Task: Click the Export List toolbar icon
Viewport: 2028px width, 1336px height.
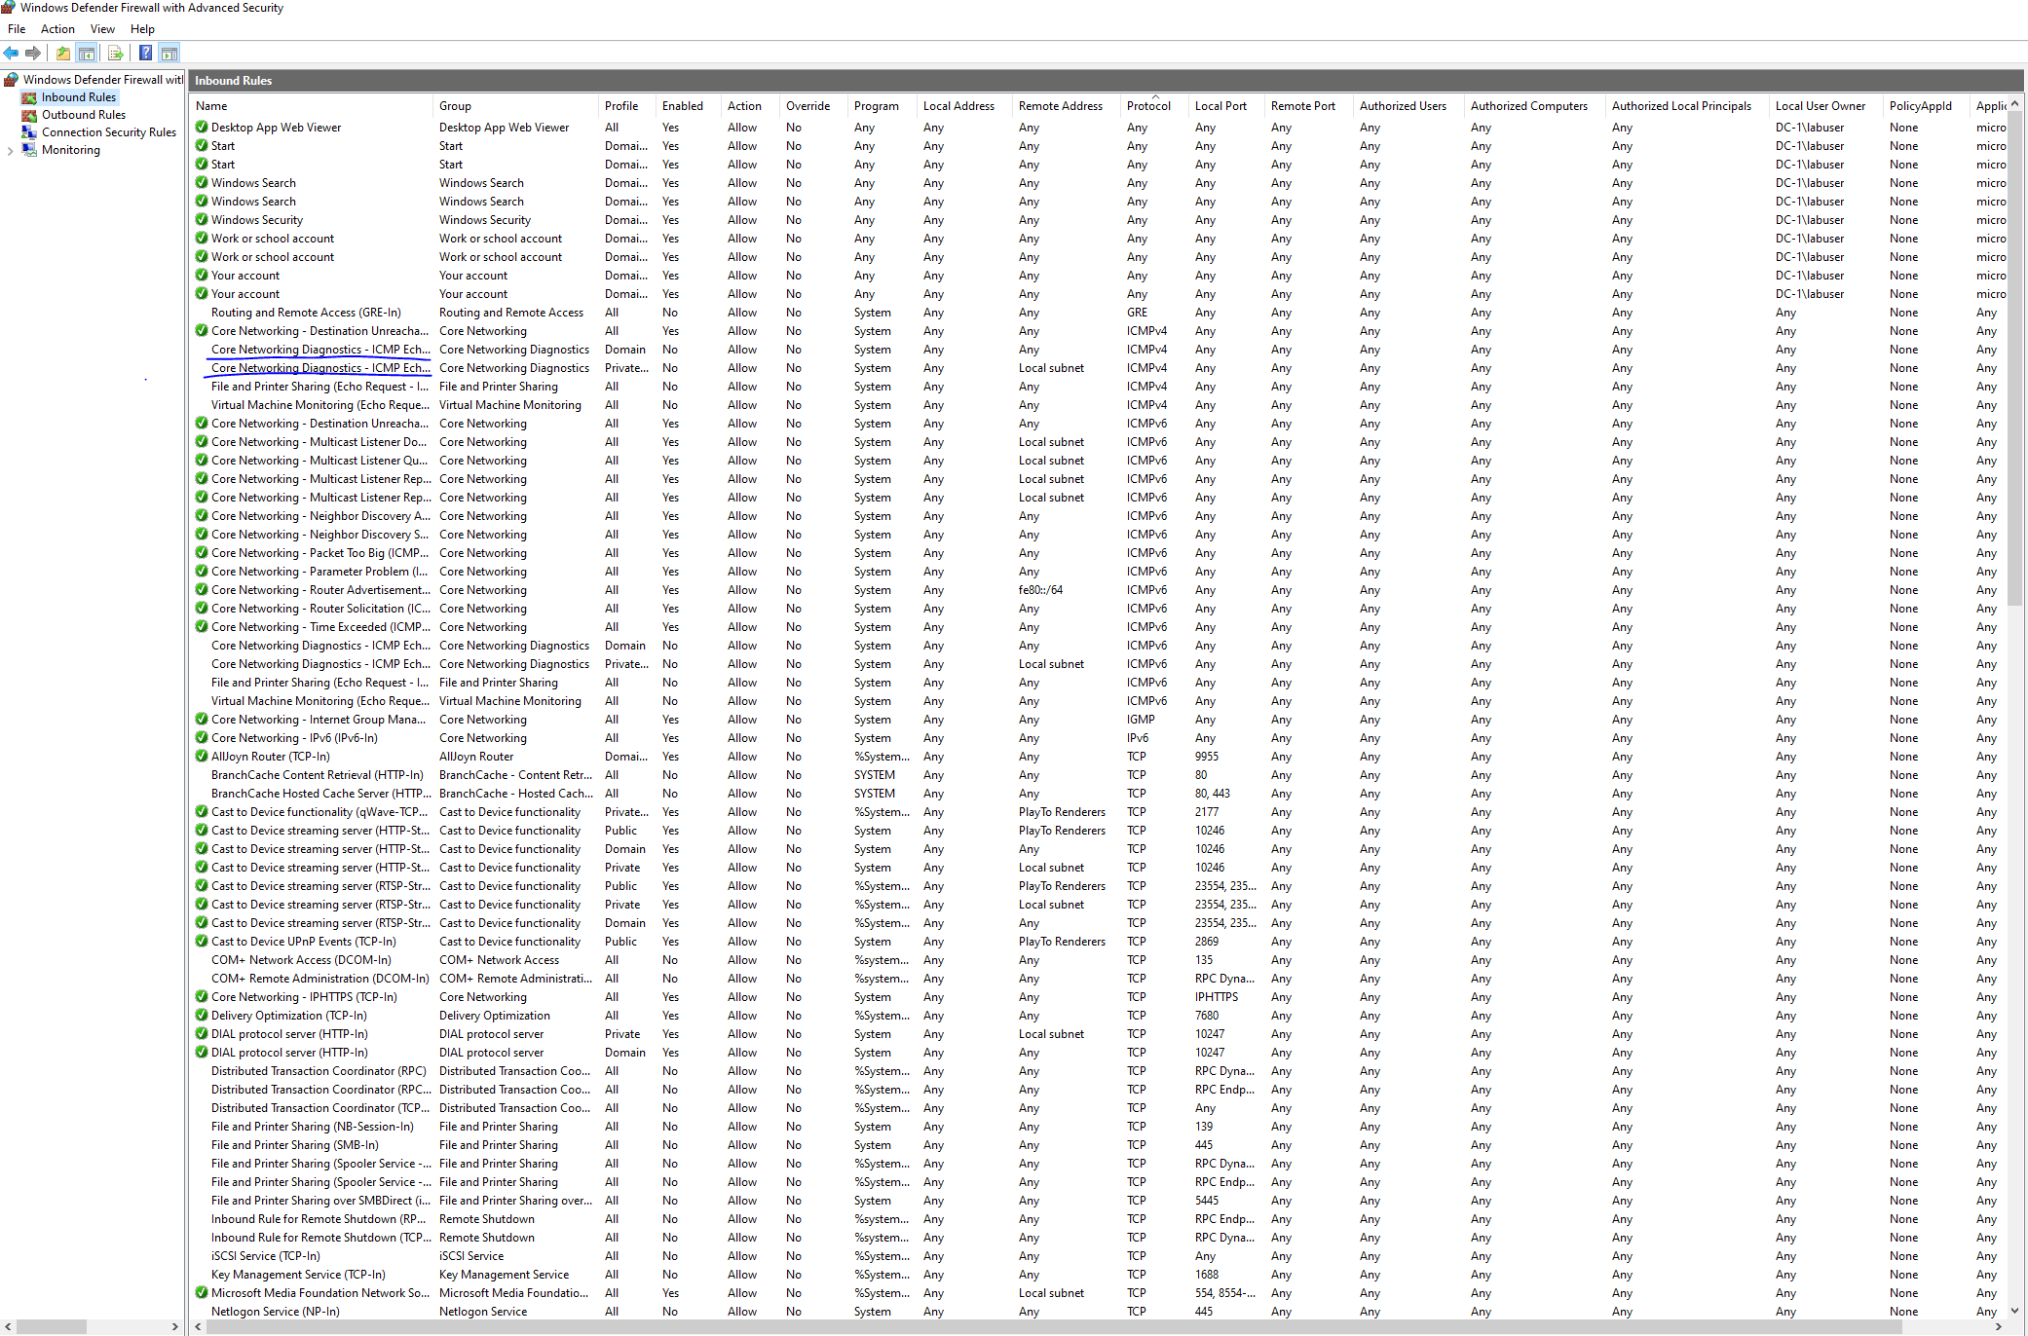Action: 116,54
